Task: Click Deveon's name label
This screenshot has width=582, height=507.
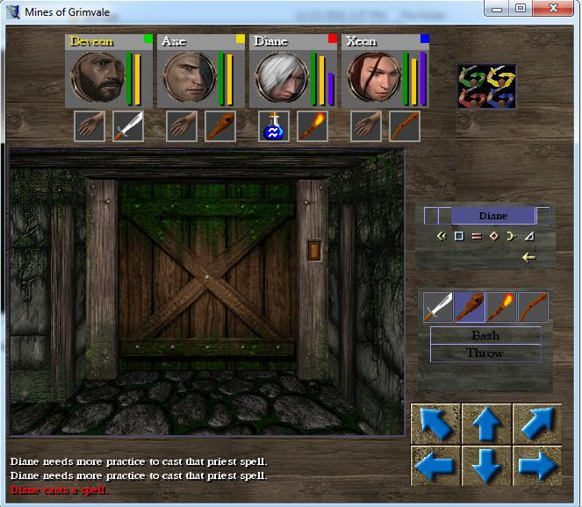Action: tap(91, 41)
